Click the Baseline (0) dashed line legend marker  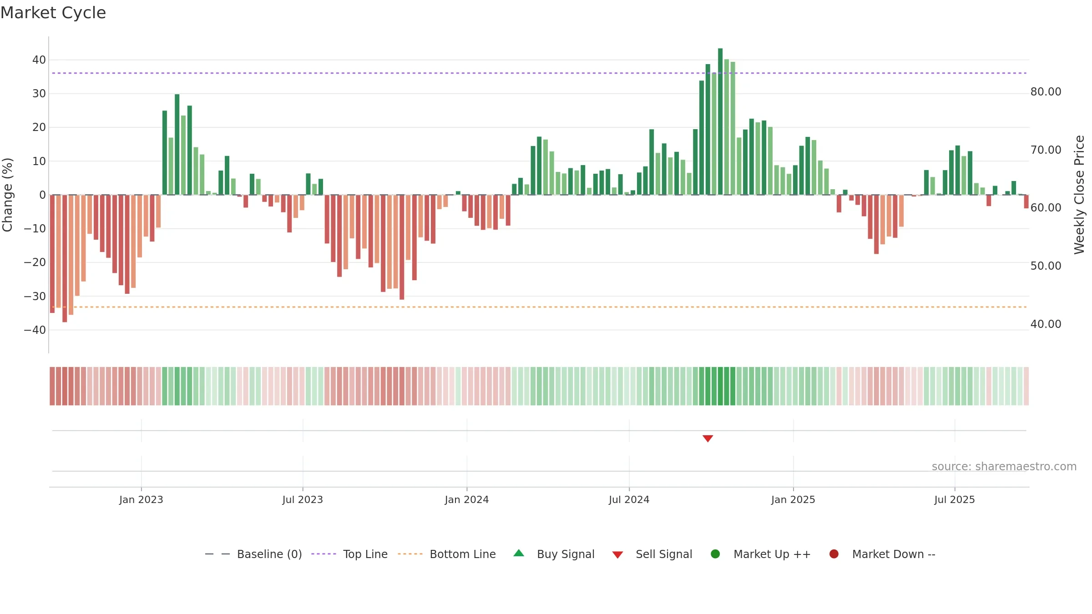[217, 554]
